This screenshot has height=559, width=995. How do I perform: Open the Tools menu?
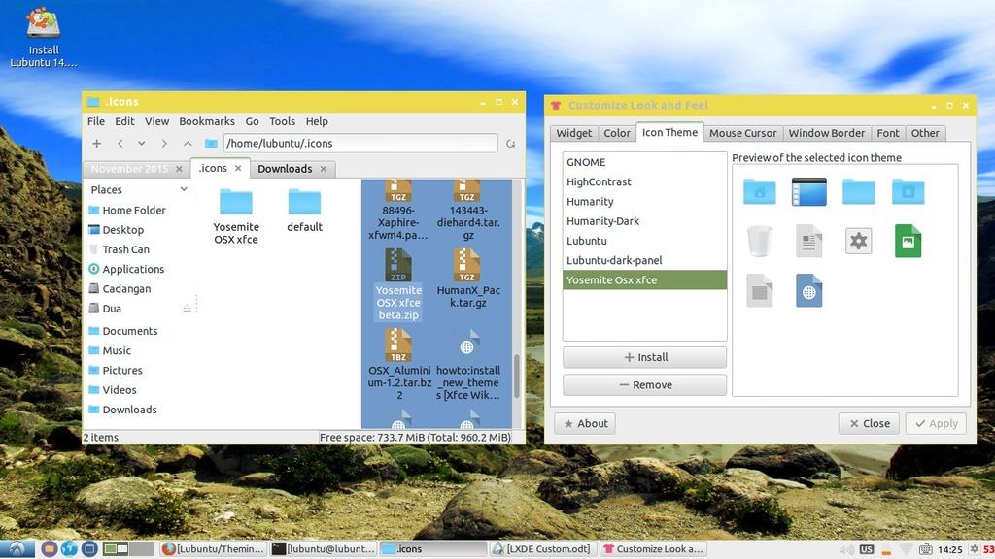282,121
